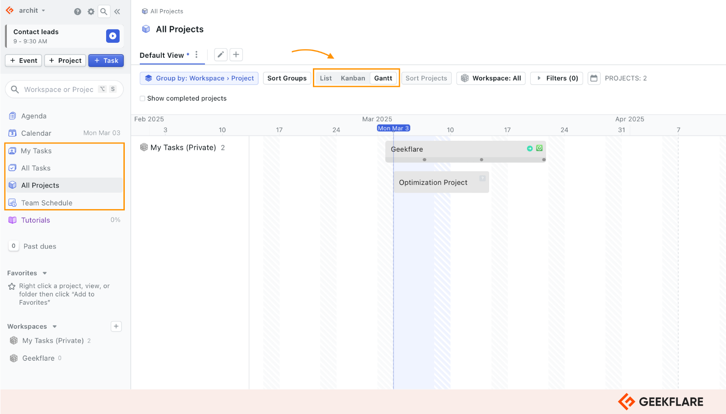This screenshot has width=726, height=414.
Task: Open Default View three-dot options menu
Action: pos(196,55)
